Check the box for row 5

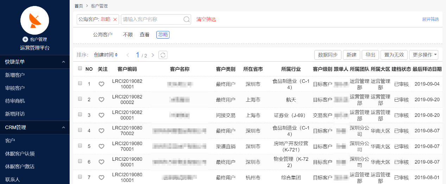click(80, 145)
